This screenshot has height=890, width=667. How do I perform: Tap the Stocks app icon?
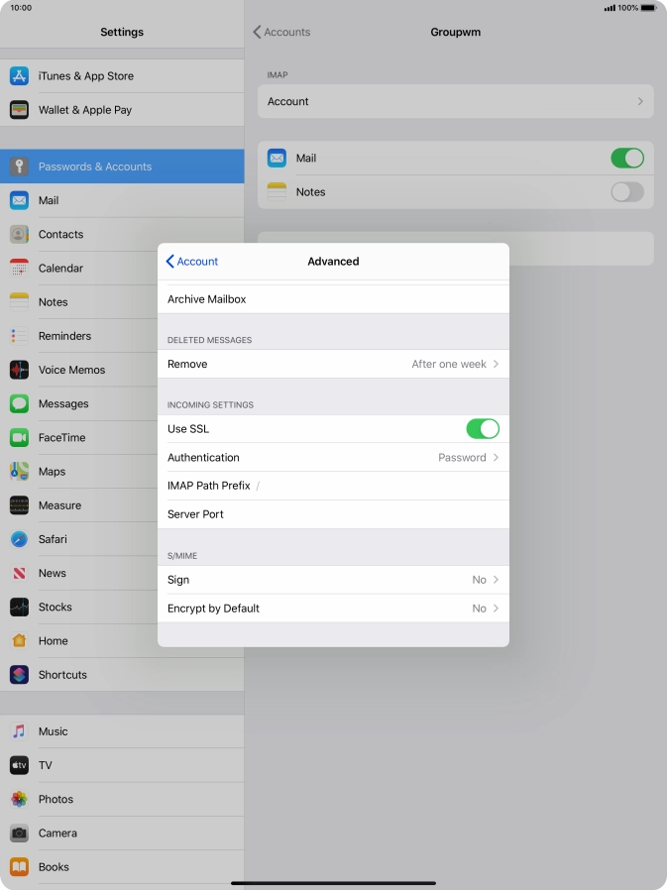[x=19, y=607]
